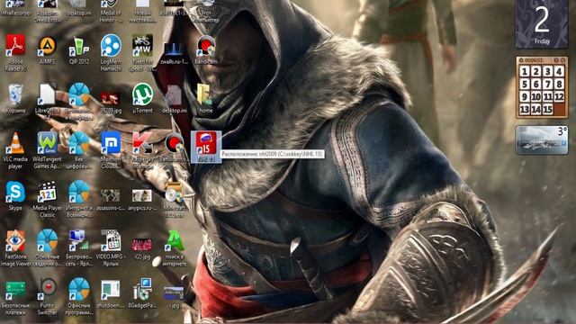Select the Основные сведения о... shortcut
Image resolution: width=576 pixels, height=324 pixels.
(x=48, y=240)
